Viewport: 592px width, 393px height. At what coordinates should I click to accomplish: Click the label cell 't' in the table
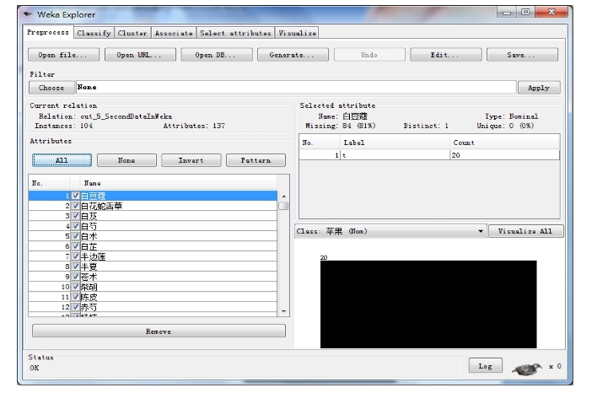395,155
